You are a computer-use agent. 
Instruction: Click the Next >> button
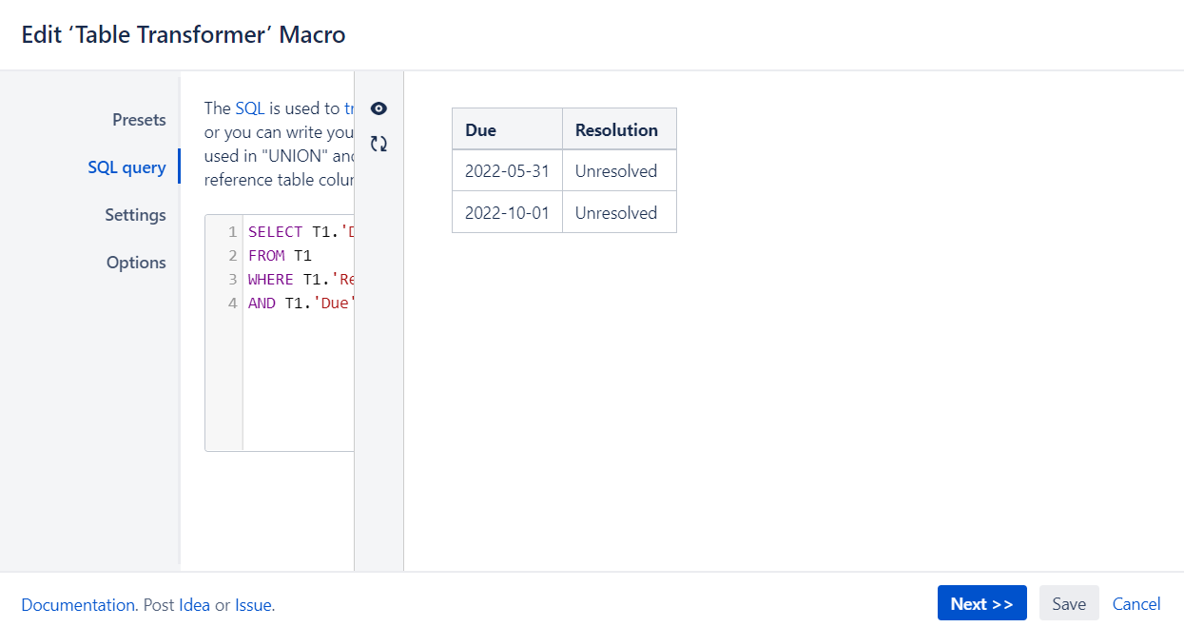[x=981, y=602]
